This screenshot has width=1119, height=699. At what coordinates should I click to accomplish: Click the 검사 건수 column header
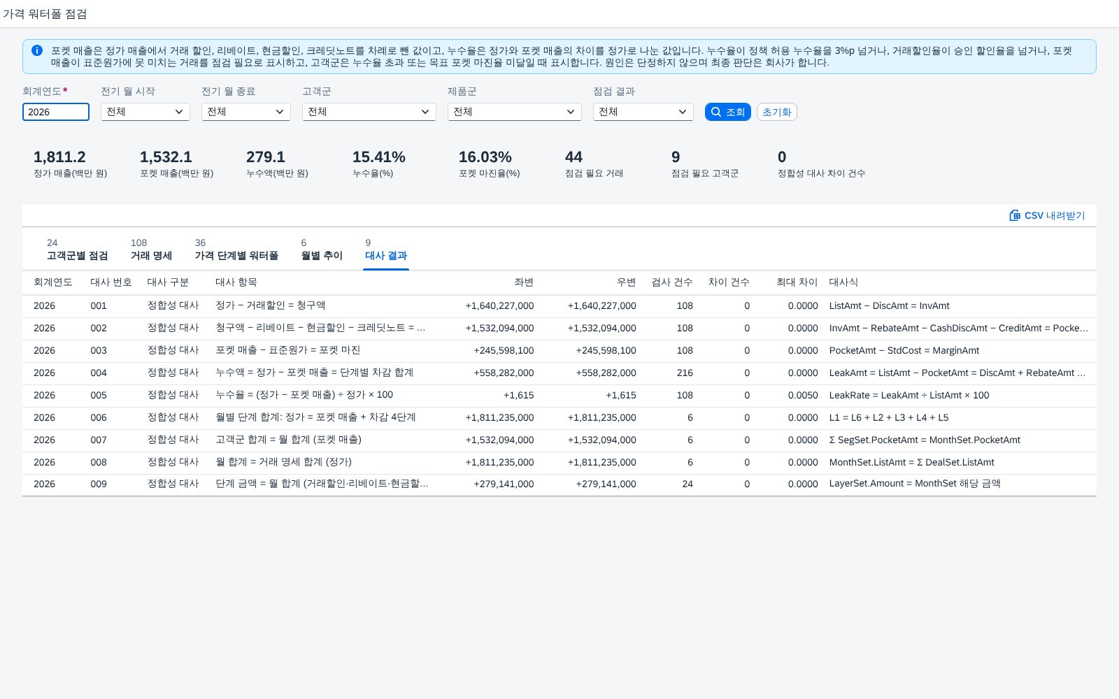(672, 282)
